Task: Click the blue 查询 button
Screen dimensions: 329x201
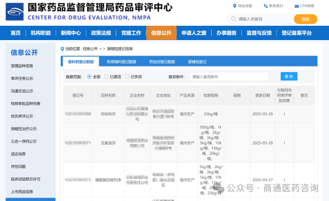Action: coord(289,76)
